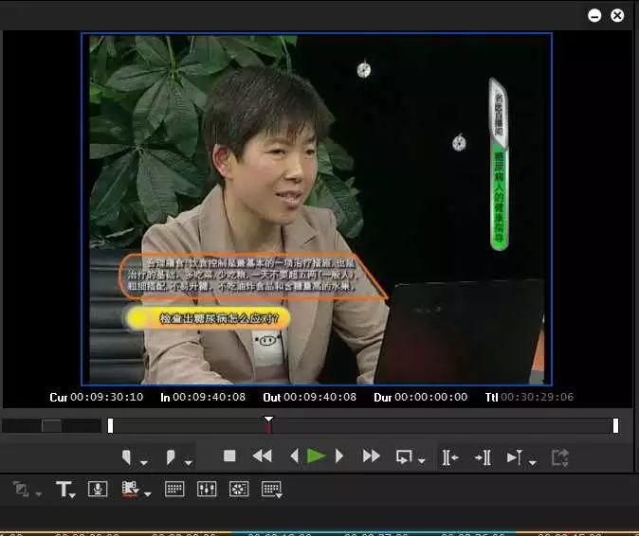Open the Loop playback dropdown arrow

point(421,461)
